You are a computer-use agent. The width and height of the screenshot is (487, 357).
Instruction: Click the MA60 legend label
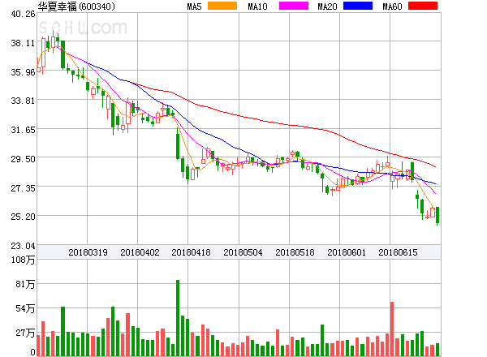point(392,6)
